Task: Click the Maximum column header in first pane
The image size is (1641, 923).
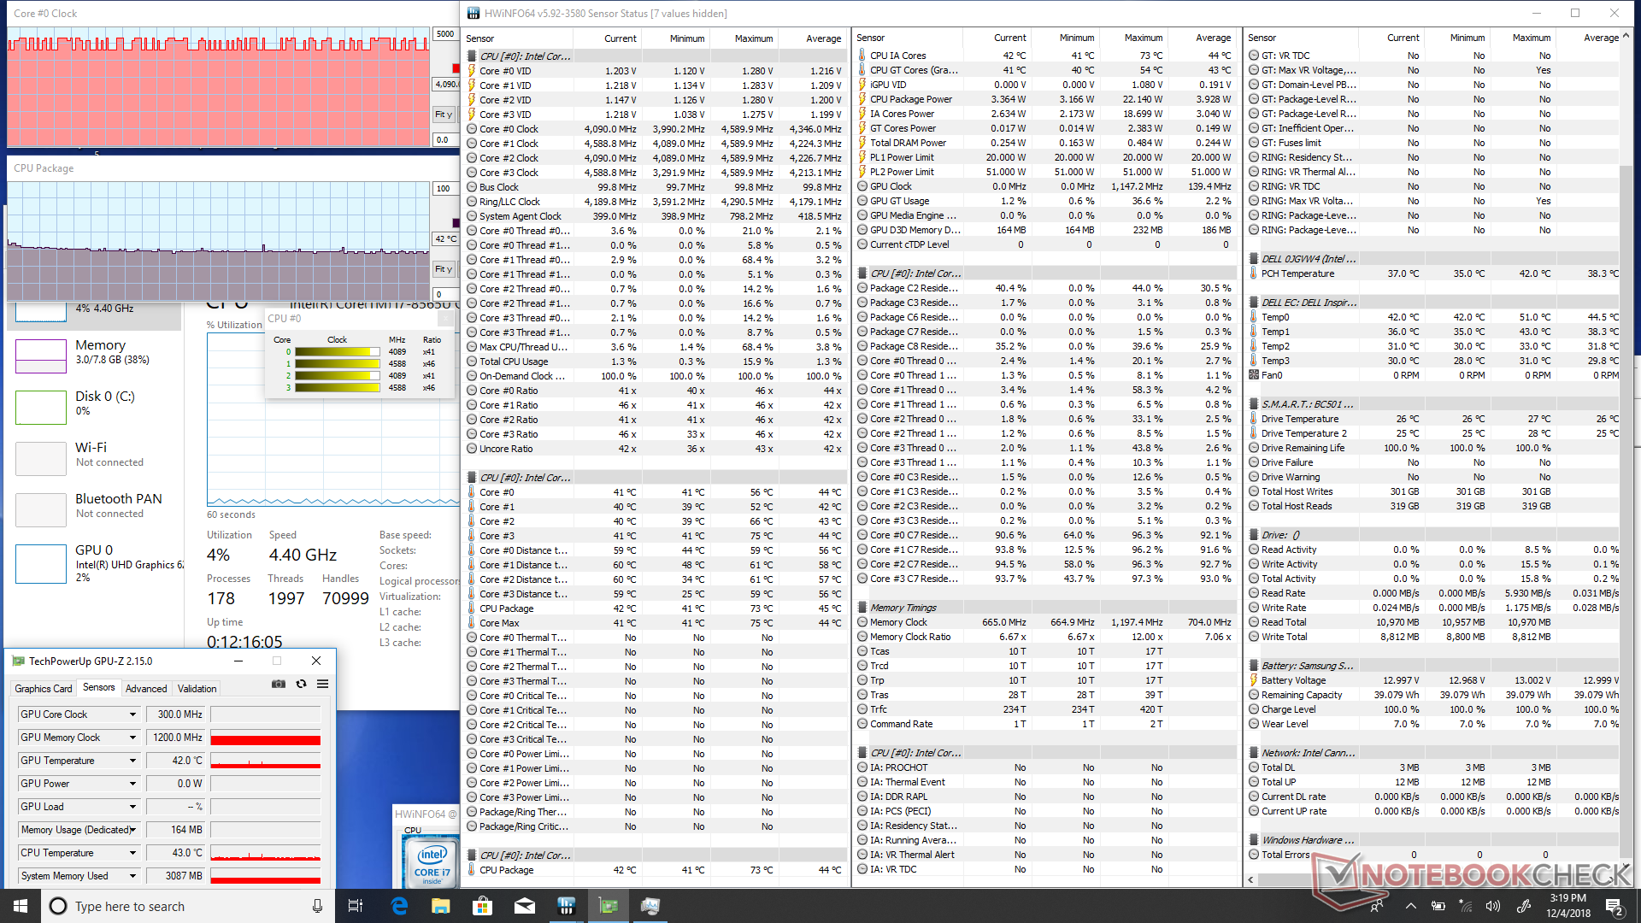Action: [x=743, y=38]
